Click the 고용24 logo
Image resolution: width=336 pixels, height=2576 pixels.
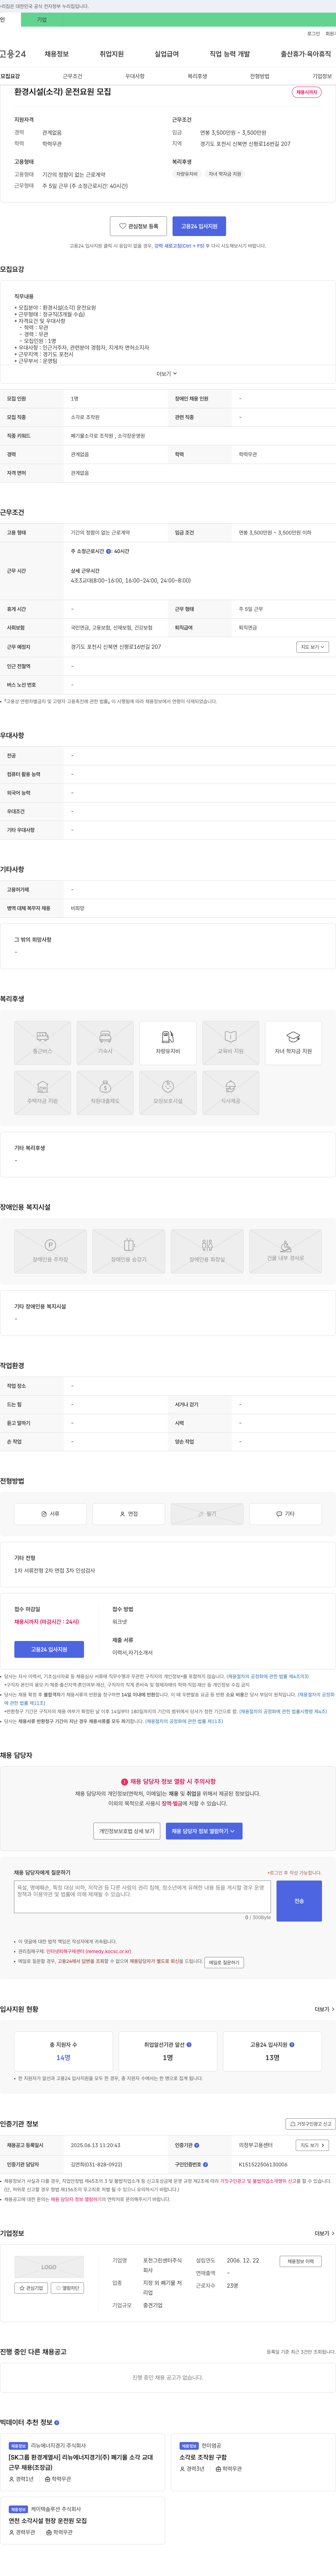point(13,54)
